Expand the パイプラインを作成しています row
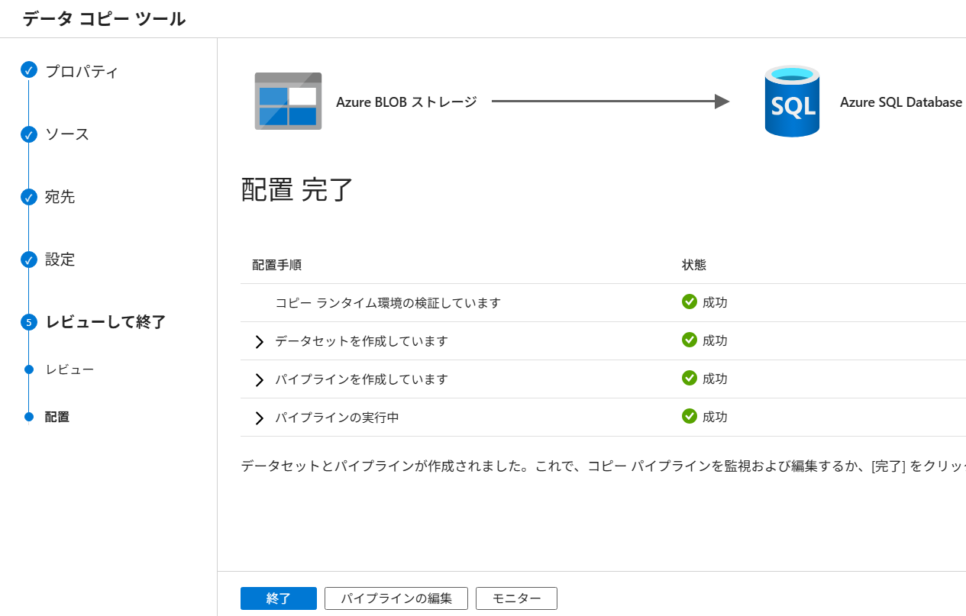This screenshot has width=966, height=616. [x=259, y=379]
